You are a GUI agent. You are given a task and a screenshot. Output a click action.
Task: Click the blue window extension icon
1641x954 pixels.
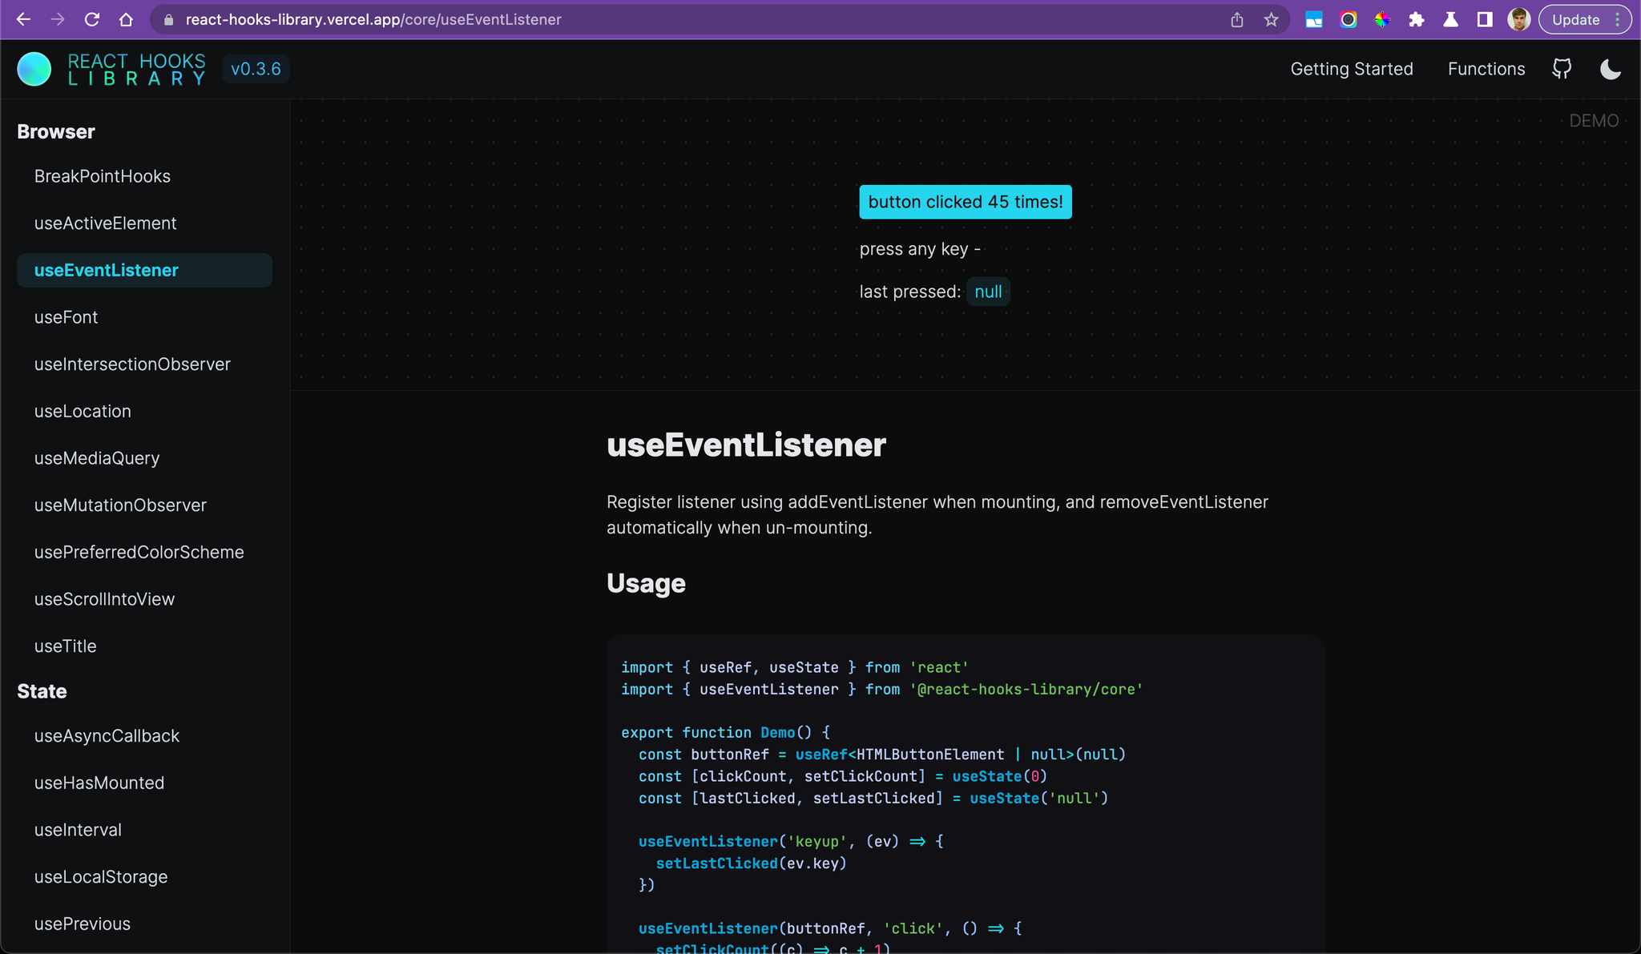tap(1314, 19)
